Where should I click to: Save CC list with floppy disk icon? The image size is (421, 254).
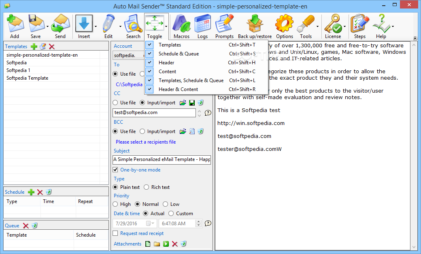[192, 103]
